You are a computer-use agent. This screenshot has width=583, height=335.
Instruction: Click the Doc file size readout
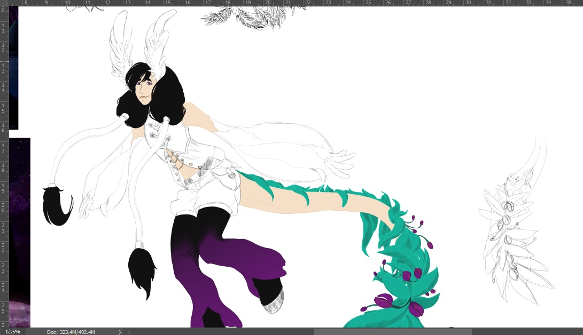point(72,331)
